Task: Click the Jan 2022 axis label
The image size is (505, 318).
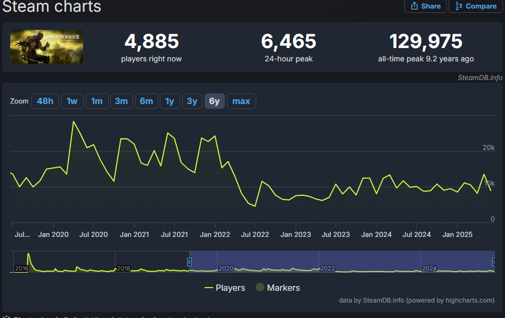Action: click(215, 234)
